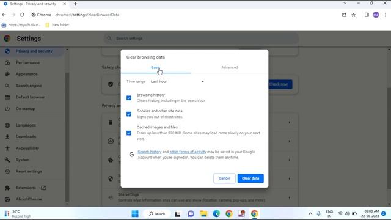This screenshot has width=391, height=220.
Task: Open the ENG IN language switcher
Action: coord(329,214)
